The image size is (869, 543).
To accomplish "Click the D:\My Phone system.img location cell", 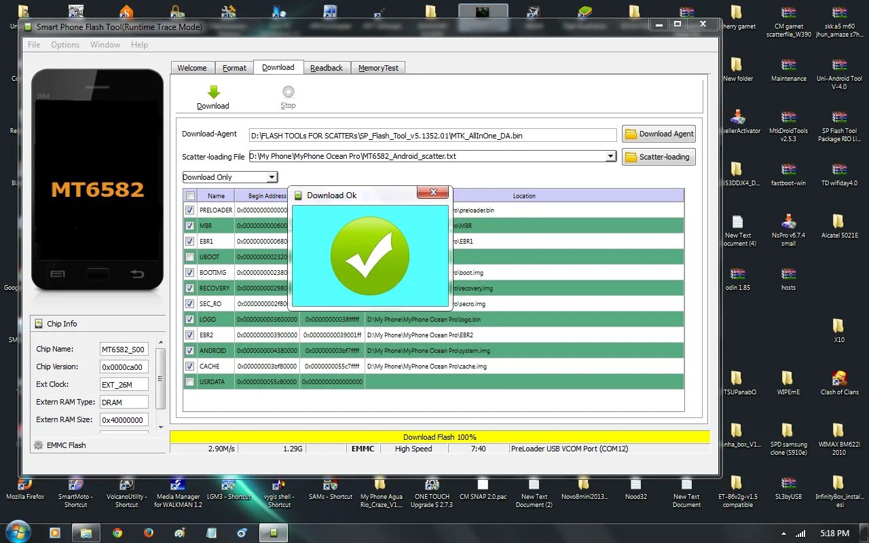I will tap(524, 351).
